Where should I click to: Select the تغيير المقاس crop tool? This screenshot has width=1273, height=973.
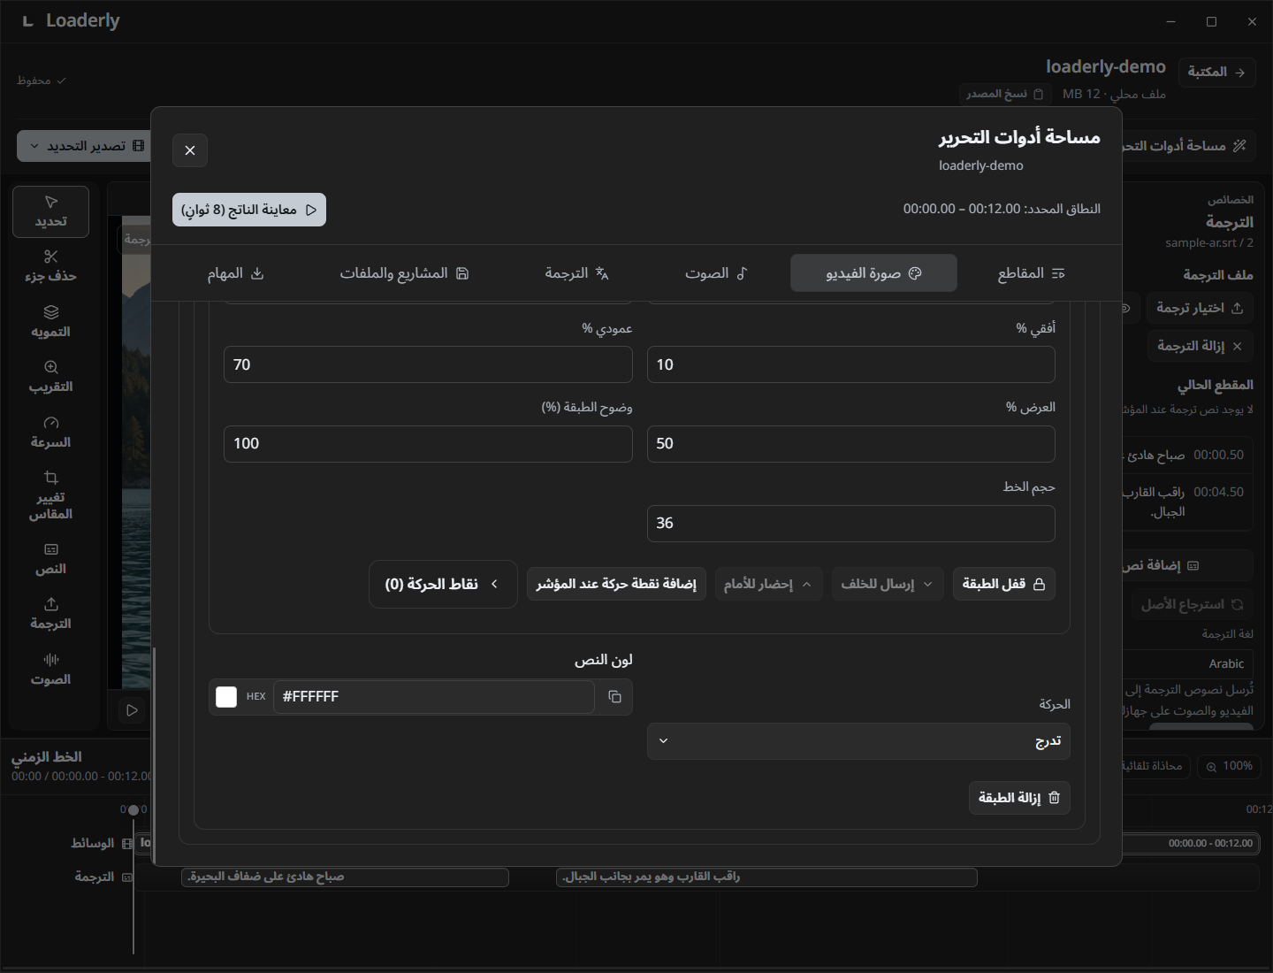(x=50, y=495)
